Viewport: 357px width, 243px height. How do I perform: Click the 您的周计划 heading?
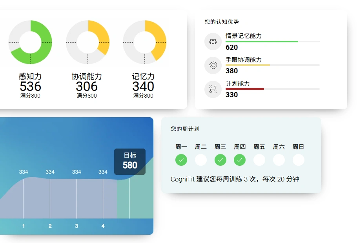point(185,129)
